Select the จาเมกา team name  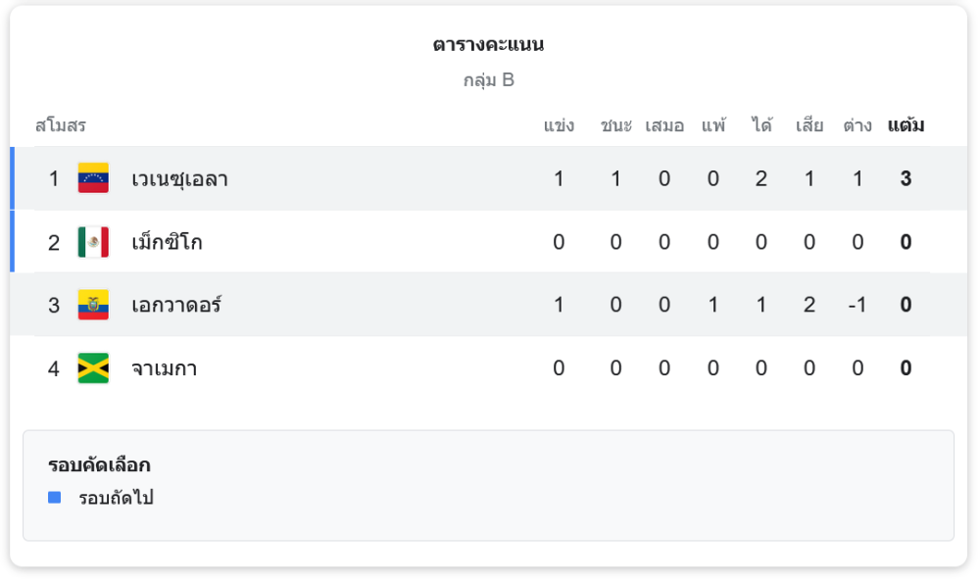(x=164, y=368)
